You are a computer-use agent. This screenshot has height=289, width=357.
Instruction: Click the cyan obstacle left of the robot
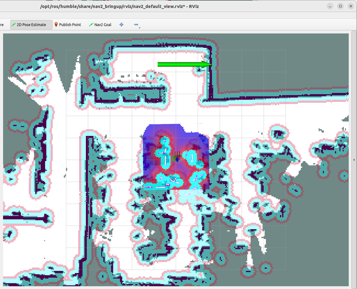coord(165,153)
